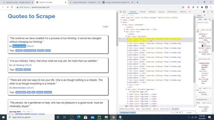Click the Login link
Image resolution: width=214 pixels, height=120 pixels.
[105, 26]
